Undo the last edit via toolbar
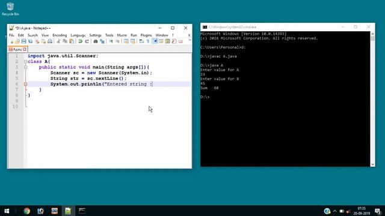385x216 pixels. click(80, 41)
